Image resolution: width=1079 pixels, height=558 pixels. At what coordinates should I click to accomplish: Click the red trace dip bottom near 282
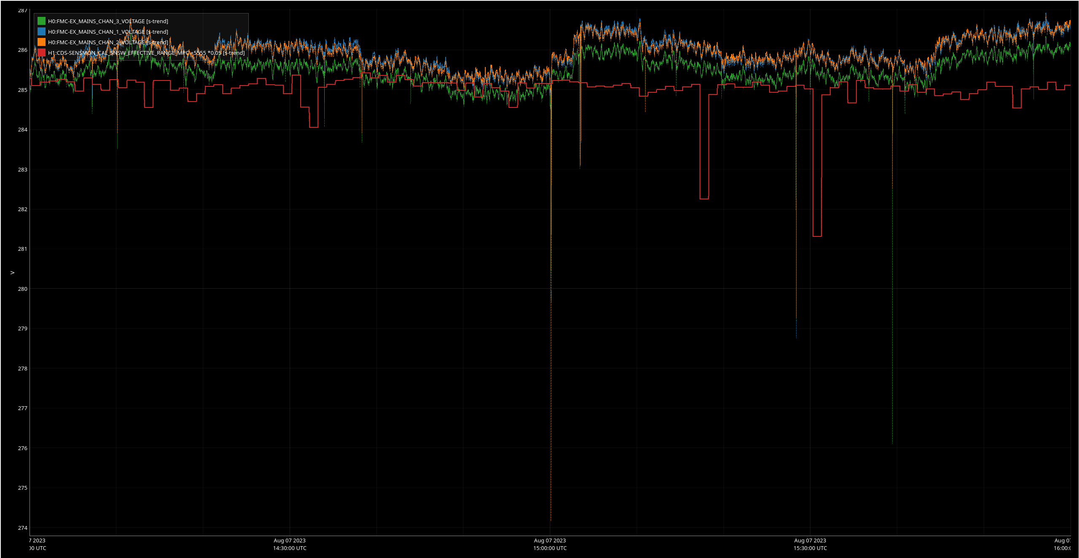704,199
